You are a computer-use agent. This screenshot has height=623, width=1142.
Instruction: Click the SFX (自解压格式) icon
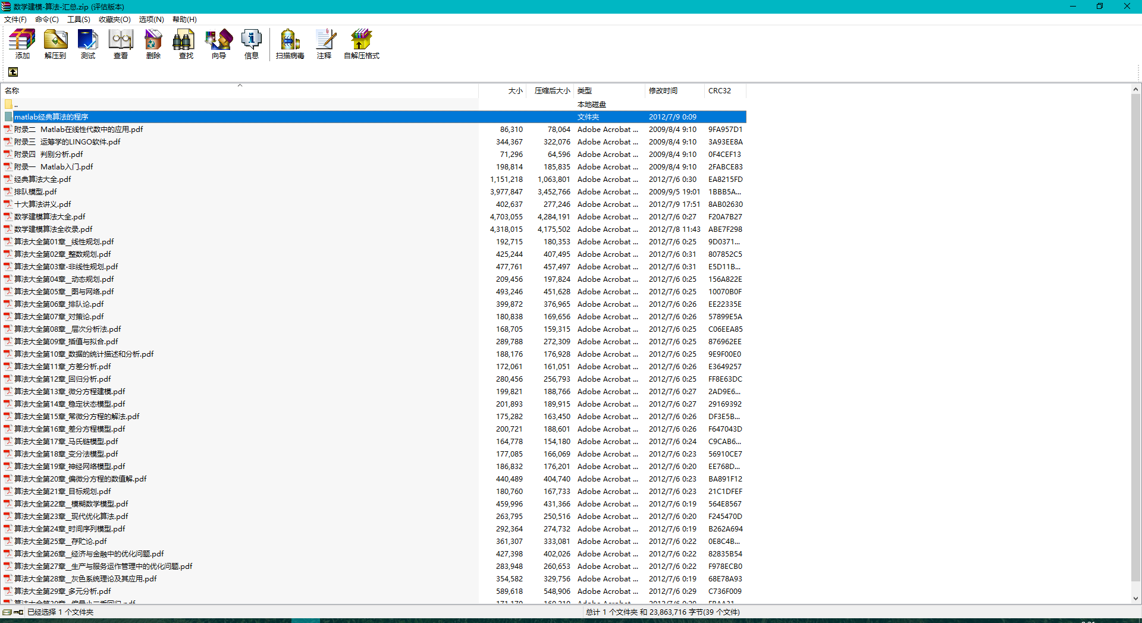click(x=361, y=43)
